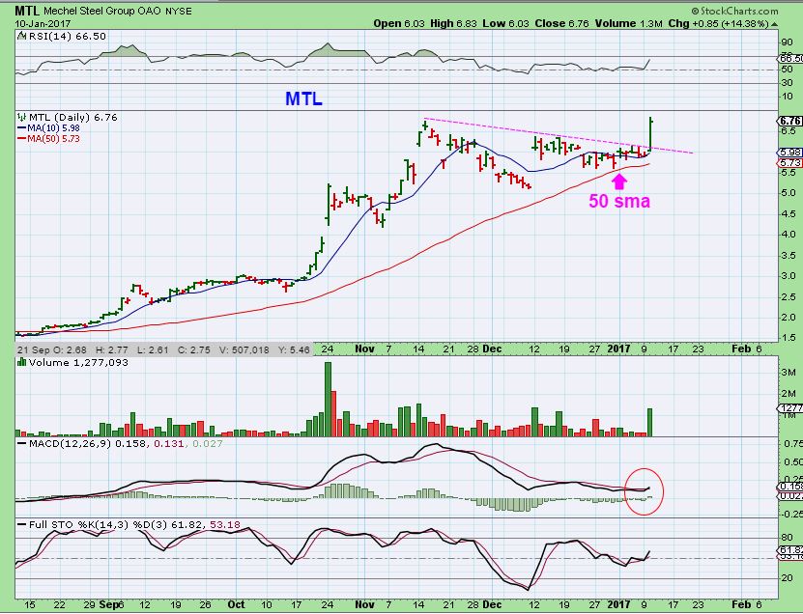The image size is (803, 614).
Task: Click the boxed 5.73 axis label
Action: tap(790, 163)
